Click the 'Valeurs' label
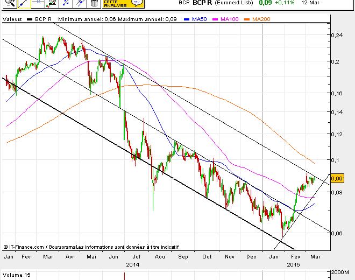355x280 pixels. click(x=12, y=19)
